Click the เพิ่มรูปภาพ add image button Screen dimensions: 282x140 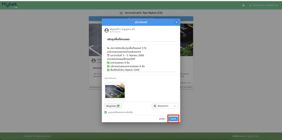click(113, 106)
